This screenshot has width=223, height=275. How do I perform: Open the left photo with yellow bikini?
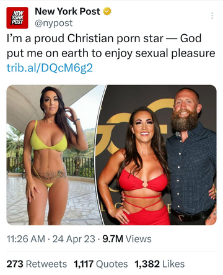56,155
